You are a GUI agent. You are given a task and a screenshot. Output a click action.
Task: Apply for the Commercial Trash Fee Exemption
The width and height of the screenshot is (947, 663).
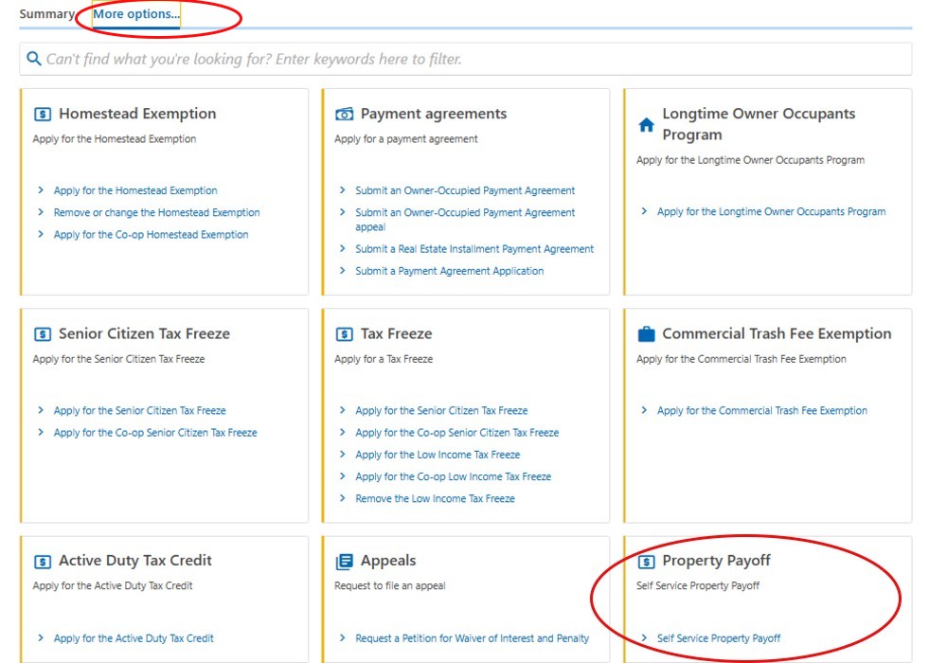[761, 411]
